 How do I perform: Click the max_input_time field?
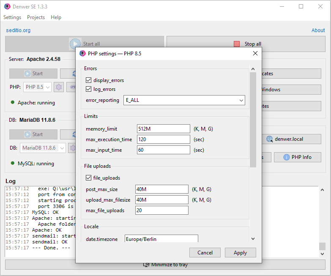164,150
